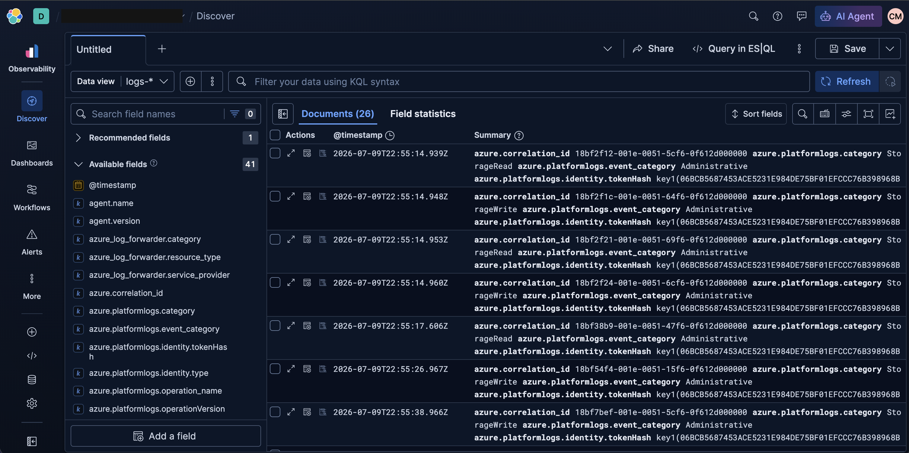909x453 pixels.
Task: Click the cancel/background search icon next to Refresh
Action: point(890,82)
